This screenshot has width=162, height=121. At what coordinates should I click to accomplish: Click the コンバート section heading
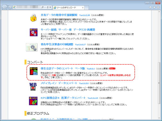35,62
